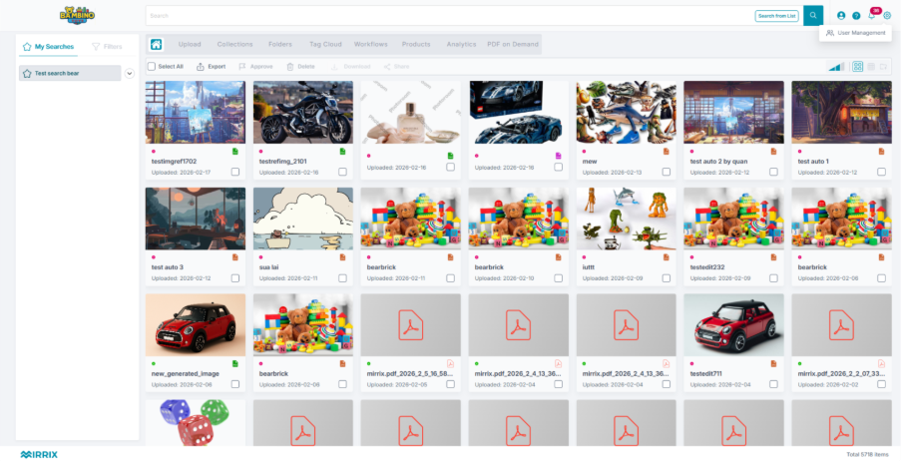Screen dimensions: 901x461
Task: Click the file type icon on iuttt
Action: (x=666, y=256)
